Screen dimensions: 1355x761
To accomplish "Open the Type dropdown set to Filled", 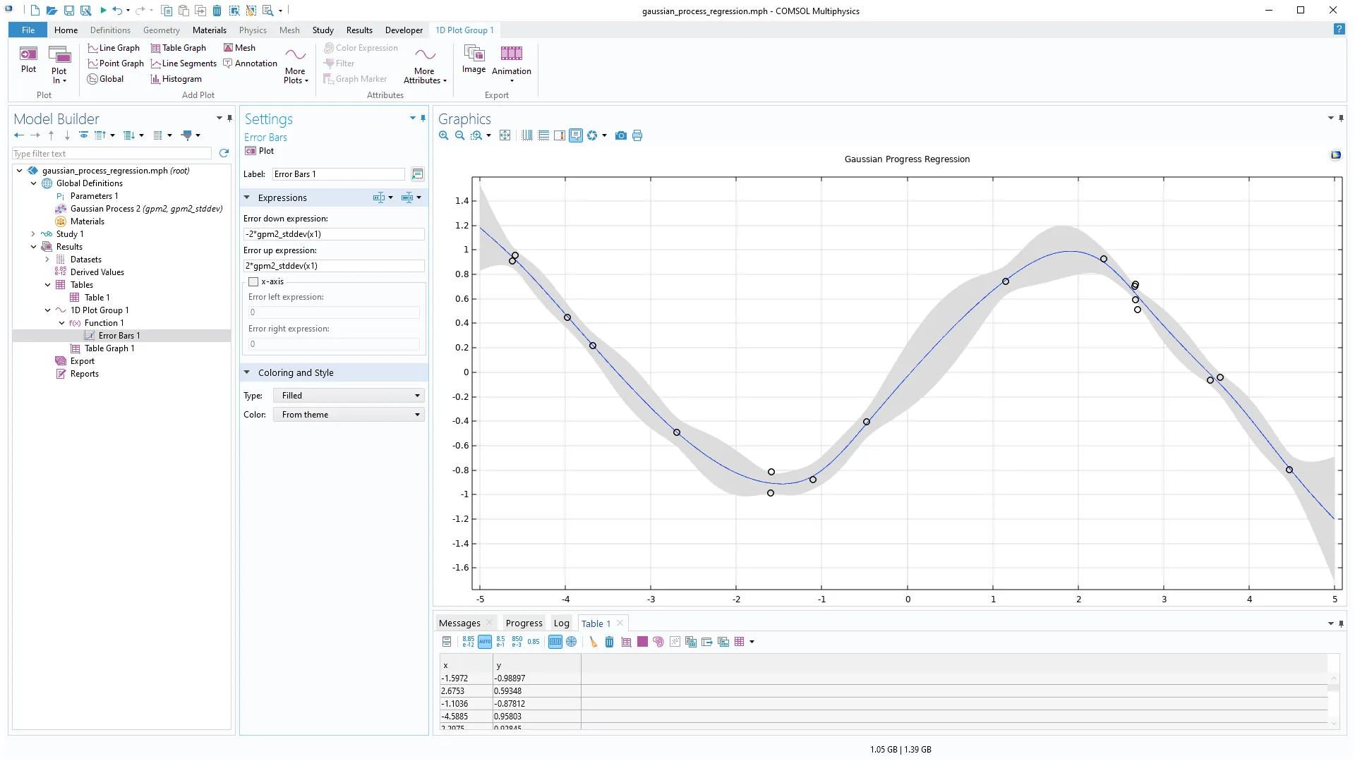I will click(349, 396).
